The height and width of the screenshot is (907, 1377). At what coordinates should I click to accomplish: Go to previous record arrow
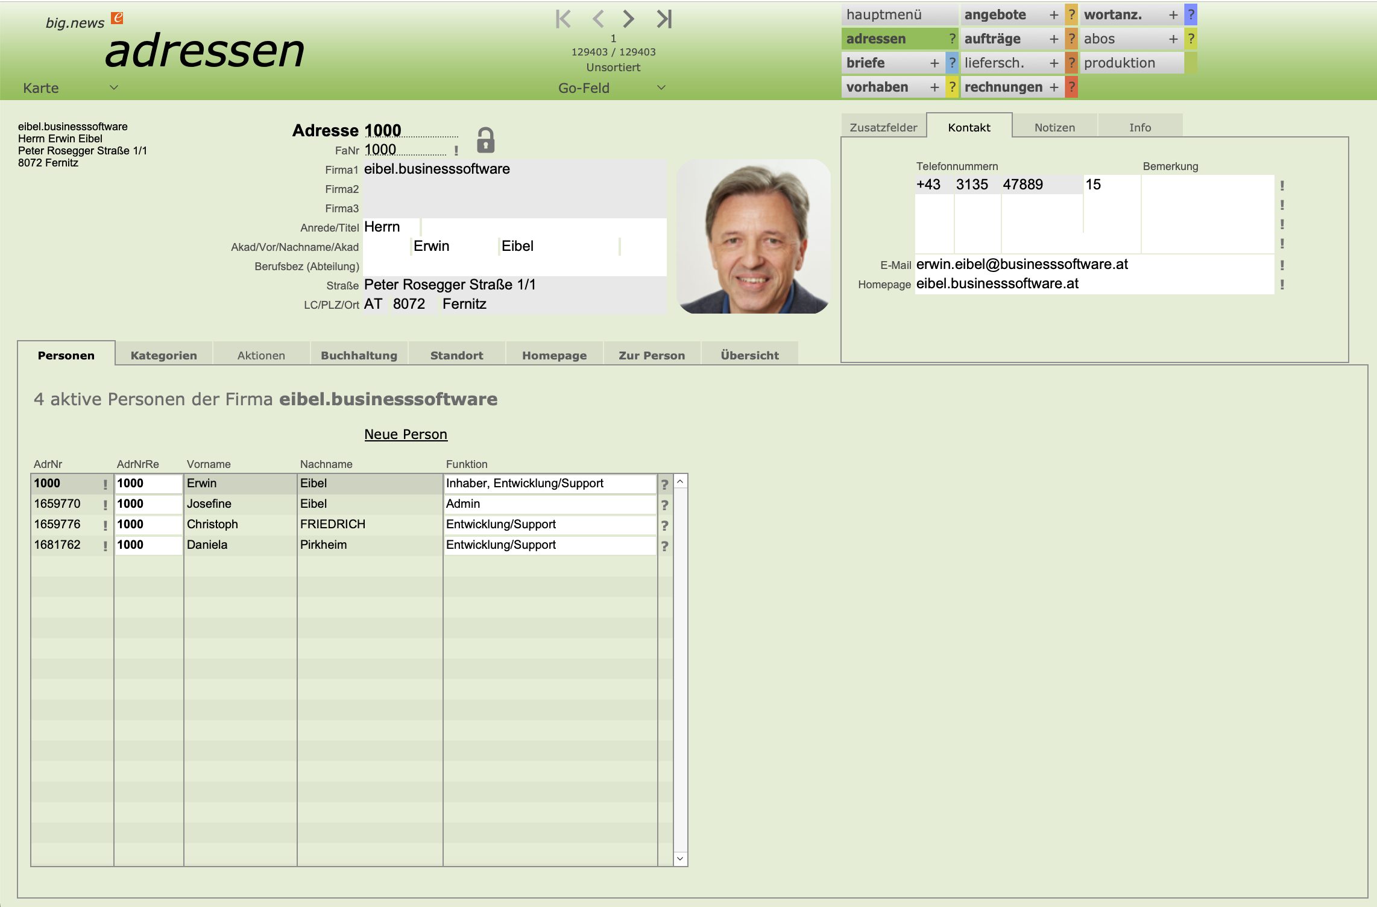tap(598, 19)
